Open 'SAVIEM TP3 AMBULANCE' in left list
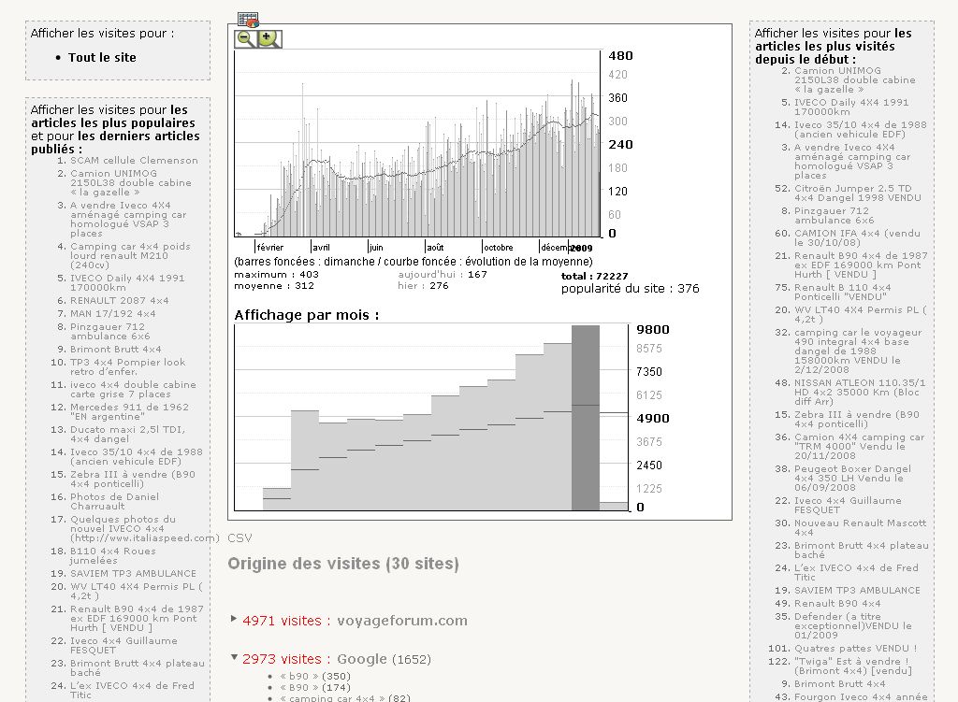Viewport: 958px width, 702px height. tap(133, 573)
